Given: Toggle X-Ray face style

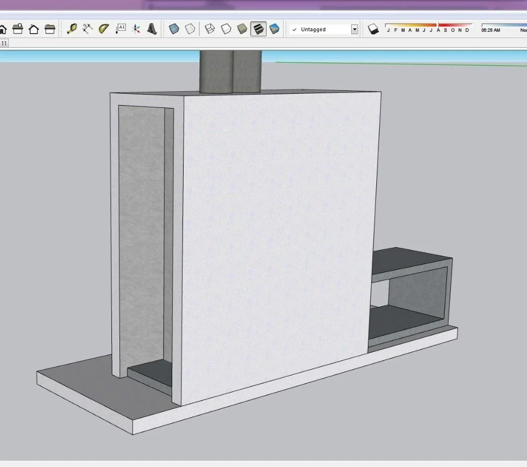Looking at the screenshot, I should (174, 29).
